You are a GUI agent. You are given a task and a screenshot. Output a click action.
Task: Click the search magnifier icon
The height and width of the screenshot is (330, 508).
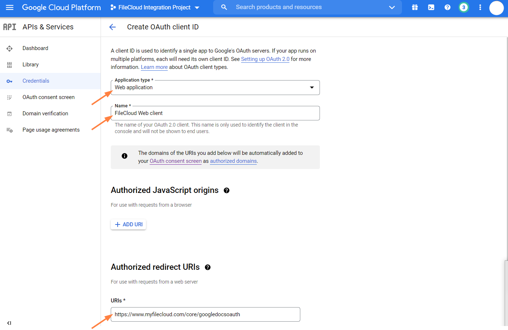click(224, 7)
